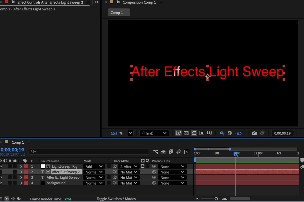This screenshot has height=202, width=304.
Task: Open Effect Controls panel menu
Action: 88,2
